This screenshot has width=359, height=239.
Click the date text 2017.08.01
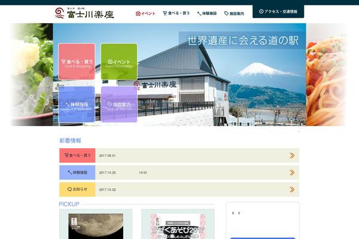click(107, 155)
